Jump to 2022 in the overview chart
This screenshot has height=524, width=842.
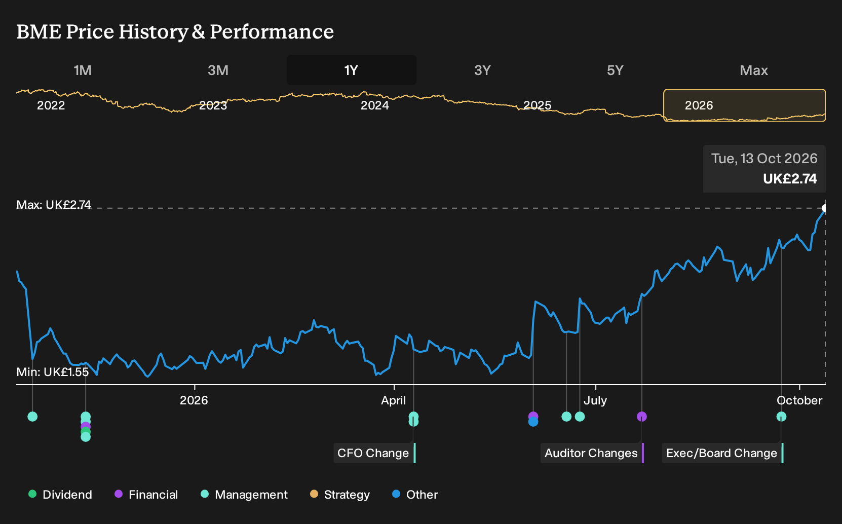click(x=51, y=105)
